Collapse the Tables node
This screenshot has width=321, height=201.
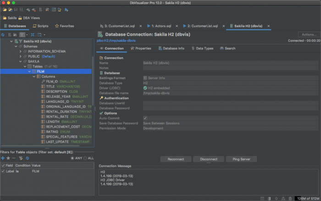tap(25, 67)
